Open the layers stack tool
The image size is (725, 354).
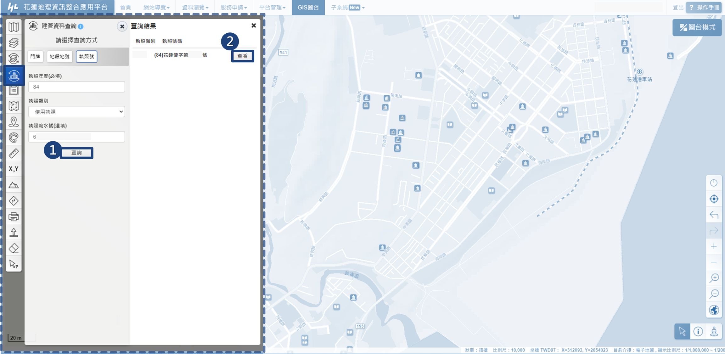(14, 42)
